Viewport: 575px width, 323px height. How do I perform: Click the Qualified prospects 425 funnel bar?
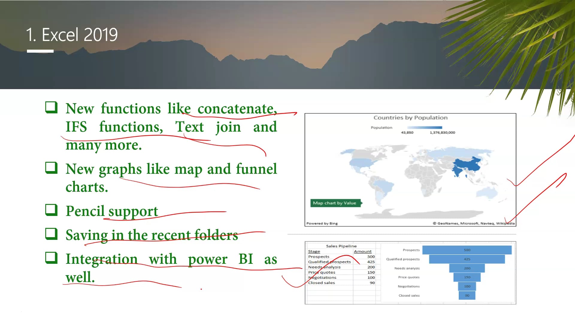pos(467,259)
